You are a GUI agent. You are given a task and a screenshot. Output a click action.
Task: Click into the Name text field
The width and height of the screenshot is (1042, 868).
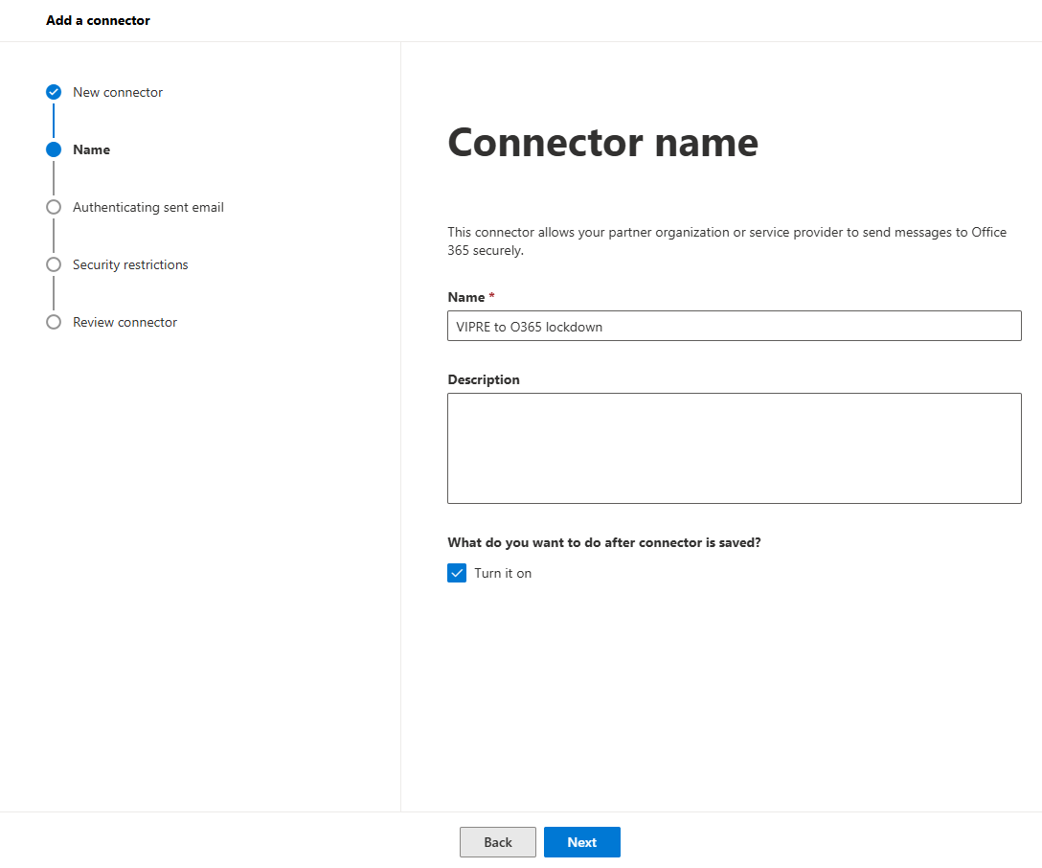(x=734, y=326)
